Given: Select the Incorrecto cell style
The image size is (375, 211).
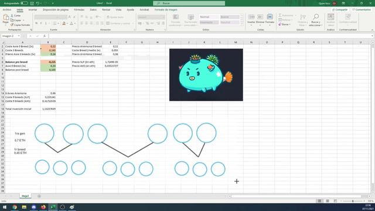Looking at the screenshot, I should click(209, 22).
